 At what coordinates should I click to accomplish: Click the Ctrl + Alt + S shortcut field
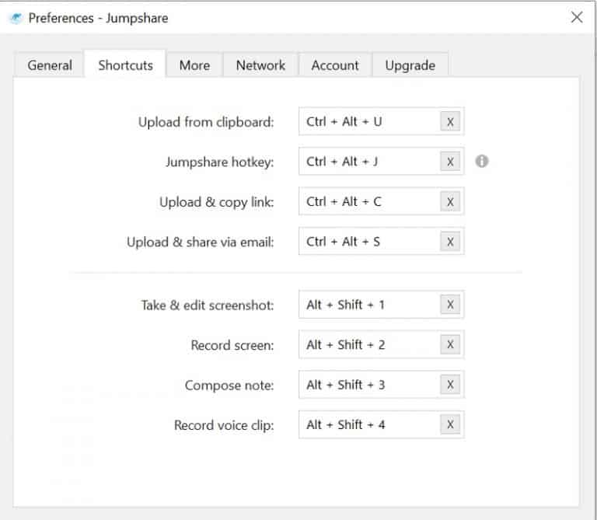pos(382,242)
